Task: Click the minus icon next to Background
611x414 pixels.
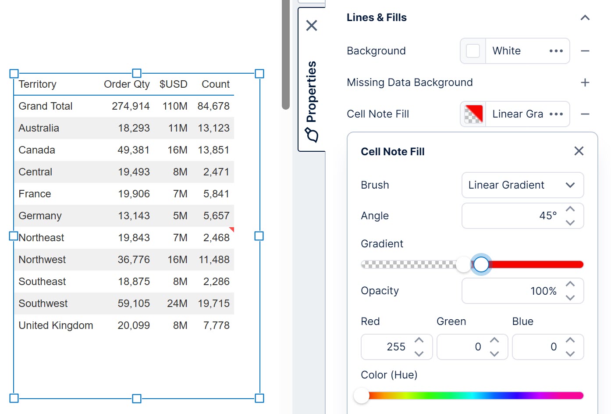Action: coord(585,51)
